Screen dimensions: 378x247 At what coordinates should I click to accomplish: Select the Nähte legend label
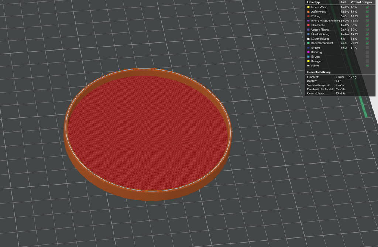coord(315,66)
